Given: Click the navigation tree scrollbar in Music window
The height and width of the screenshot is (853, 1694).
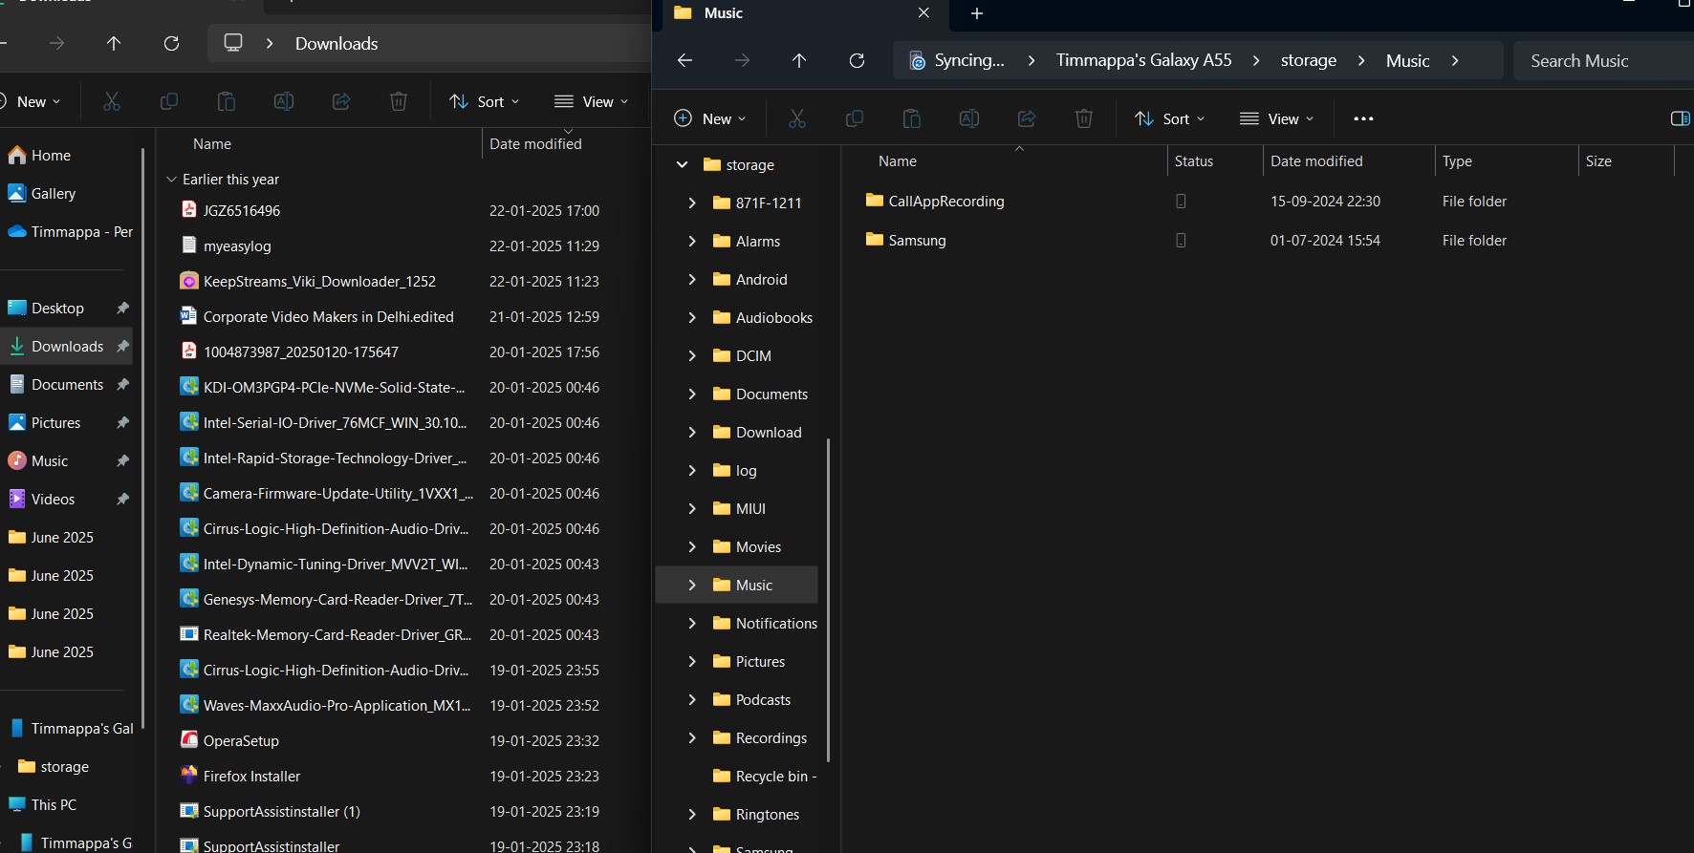Looking at the screenshot, I should 828,600.
